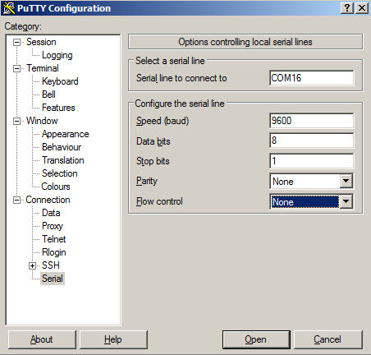Screen dimensions: 371x355
Task: Select the SSH category
Action: click(51, 265)
